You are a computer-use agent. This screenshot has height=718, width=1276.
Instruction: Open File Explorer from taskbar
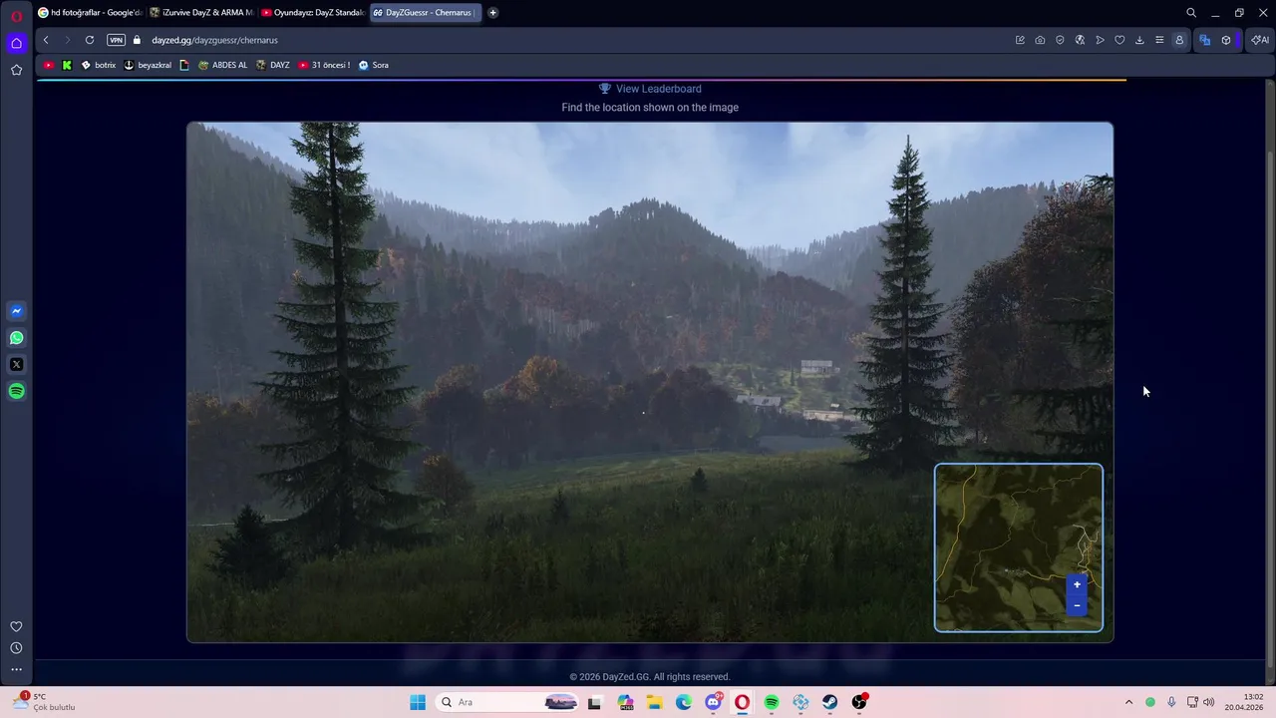655,702
